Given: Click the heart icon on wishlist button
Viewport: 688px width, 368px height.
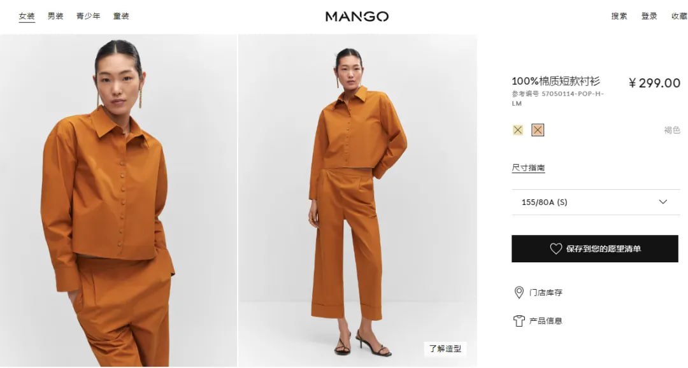Looking at the screenshot, I should pos(556,249).
